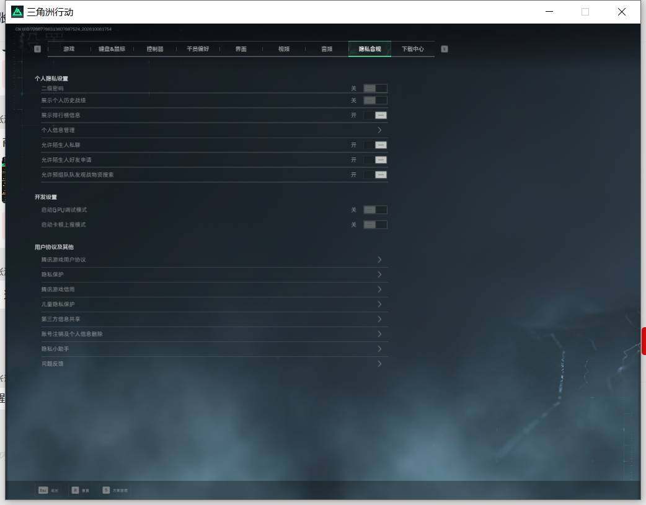Open the 下载中心 tab

click(x=413, y=49)
